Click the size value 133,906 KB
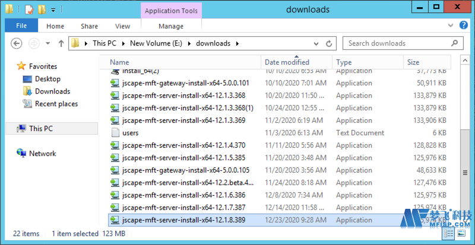 pyautogui.click(x=429, y=120)
